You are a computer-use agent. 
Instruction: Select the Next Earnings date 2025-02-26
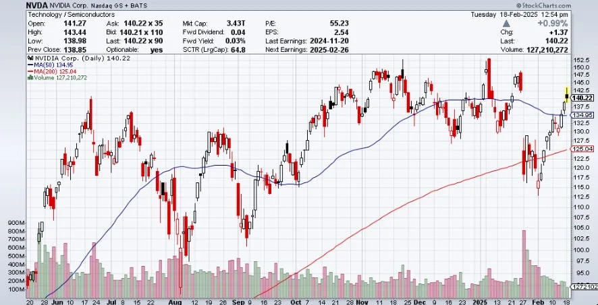click(329, 50)
